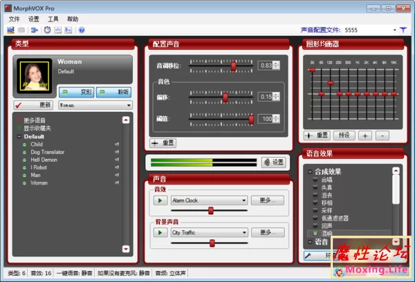The height and width of the screenshot is (282, 415).
Task: Enable the 合唱 chorus effect
Action: pyautogui.click(x=315, y=180)
